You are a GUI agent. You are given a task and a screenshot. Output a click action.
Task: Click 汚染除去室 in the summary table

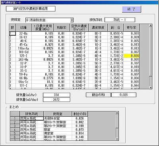click(x=58, y=119)
